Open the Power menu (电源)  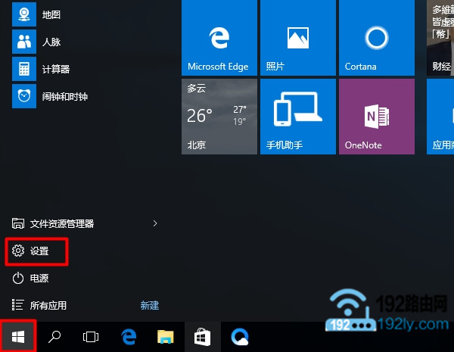point(30,278)
